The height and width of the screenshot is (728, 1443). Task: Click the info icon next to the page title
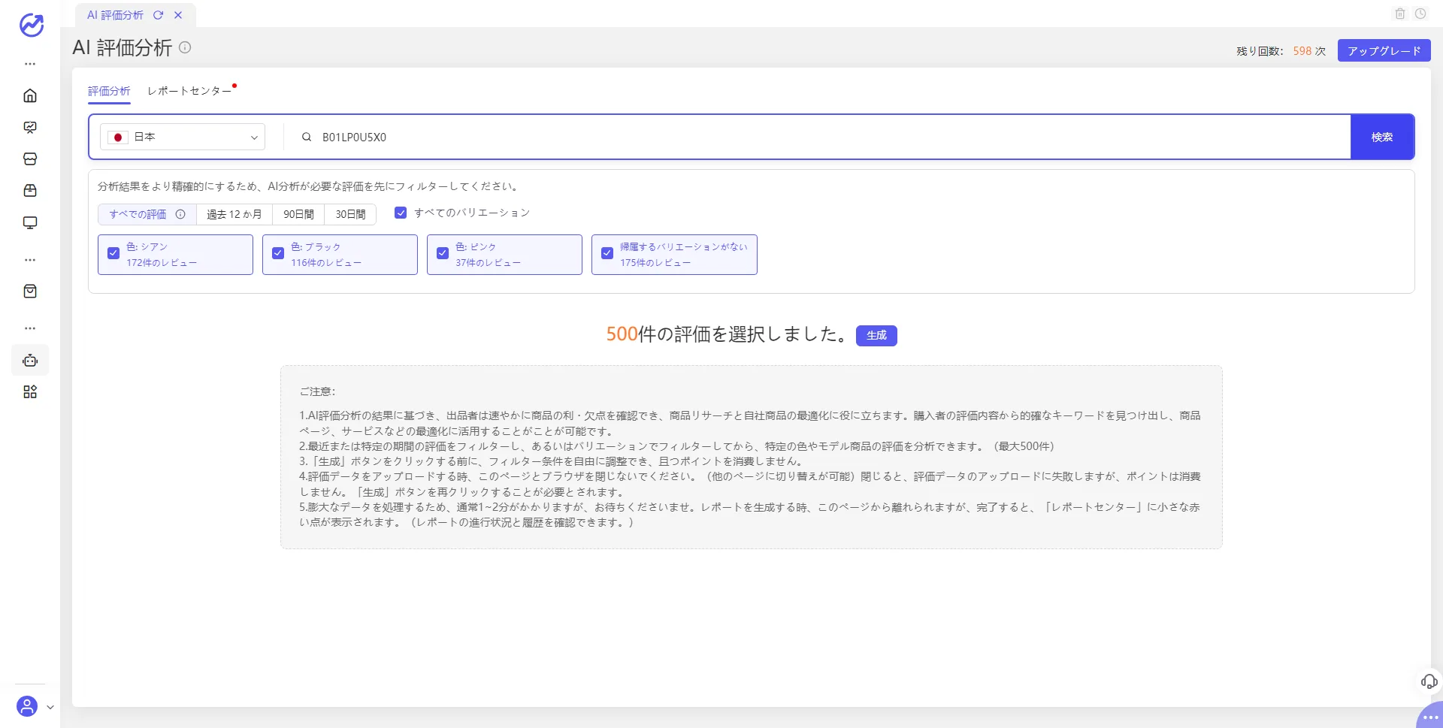pyautogui.click(x=185, y=47)
